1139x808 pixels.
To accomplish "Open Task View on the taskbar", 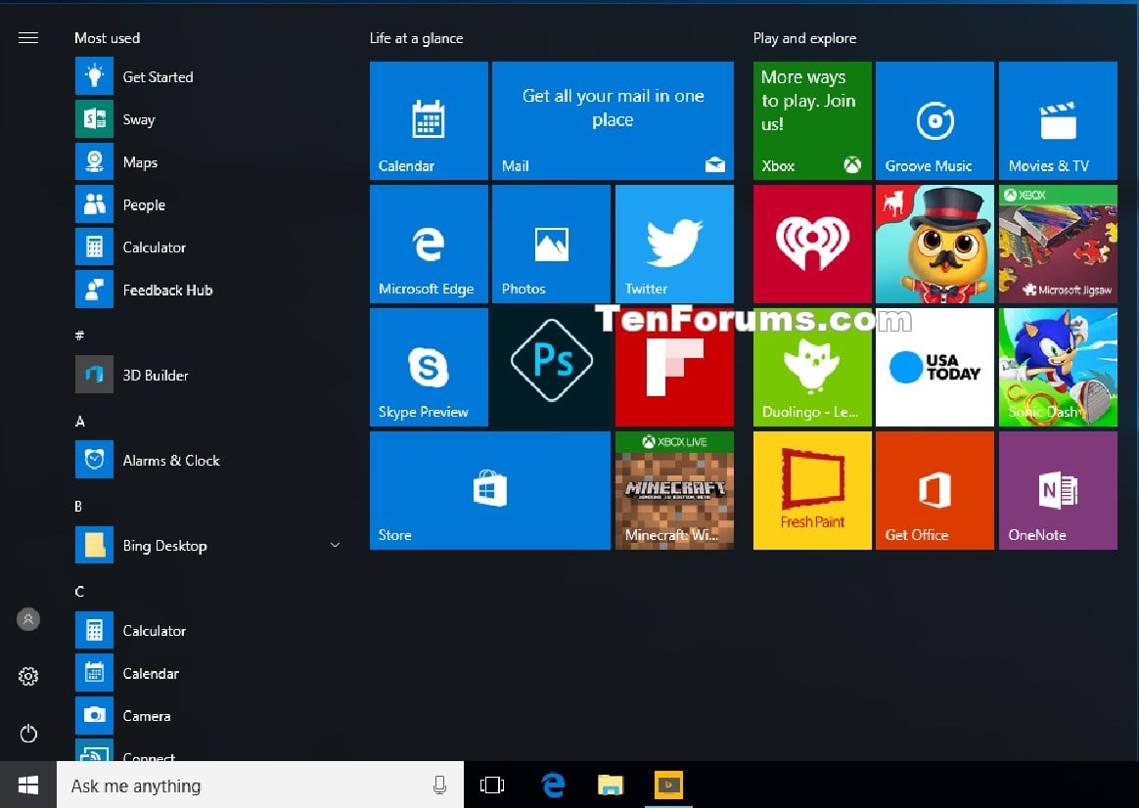I will pos(492,785).
